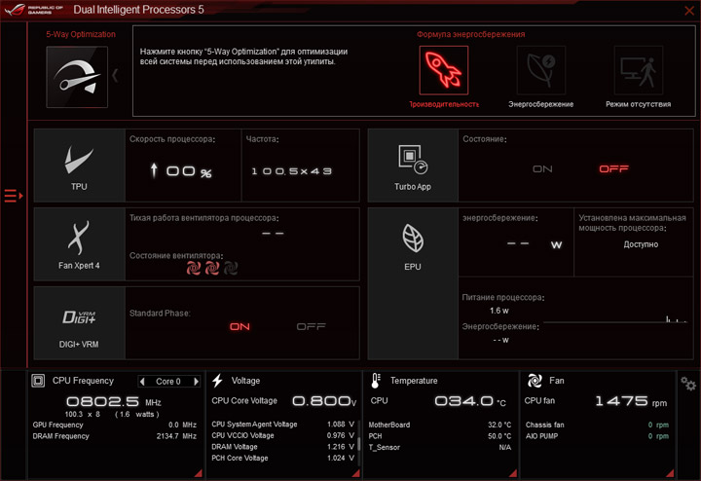
Task: Select the Режим отсутствия away mode
Action: (639, 70)
